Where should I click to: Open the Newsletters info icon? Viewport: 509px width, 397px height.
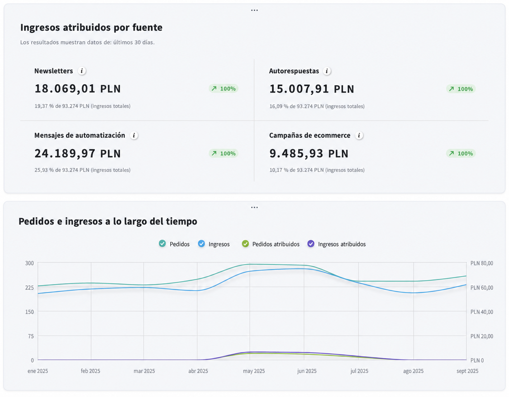(82, 71)
